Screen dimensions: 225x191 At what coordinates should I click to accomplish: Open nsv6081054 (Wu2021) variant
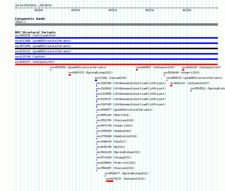click(x=111, y=147)
